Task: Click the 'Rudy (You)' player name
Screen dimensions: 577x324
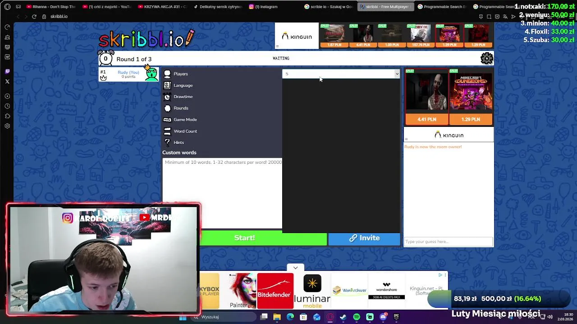Action: coord(128,72)
